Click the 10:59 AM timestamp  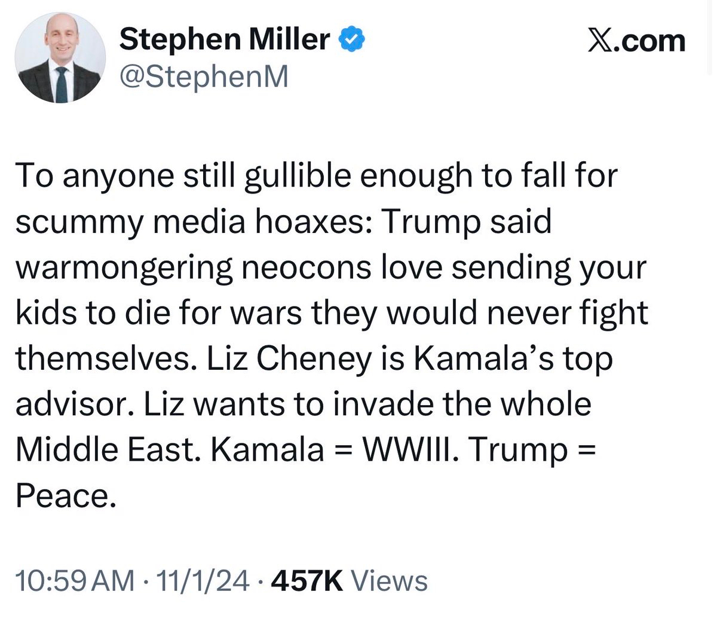click(75, 581)
